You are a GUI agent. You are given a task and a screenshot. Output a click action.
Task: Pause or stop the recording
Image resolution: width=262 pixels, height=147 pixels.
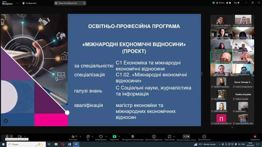coord(186,137)
